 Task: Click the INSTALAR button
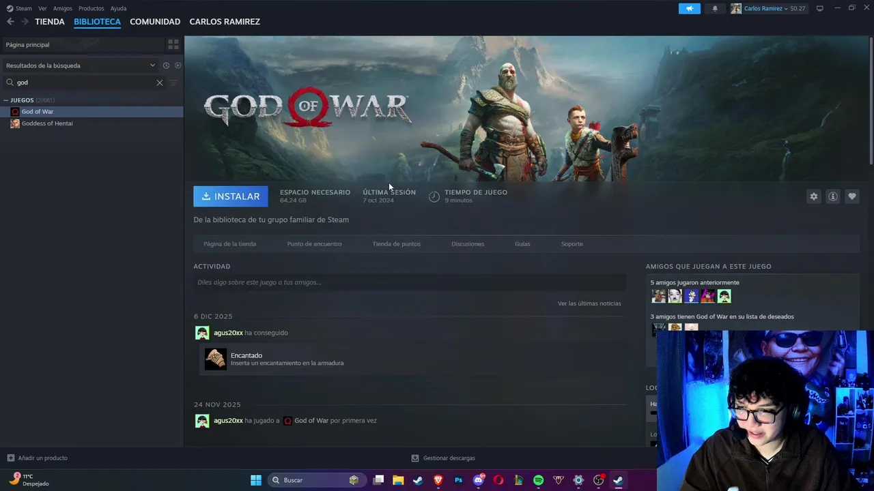pyautogui.click(x=231, y=196)
